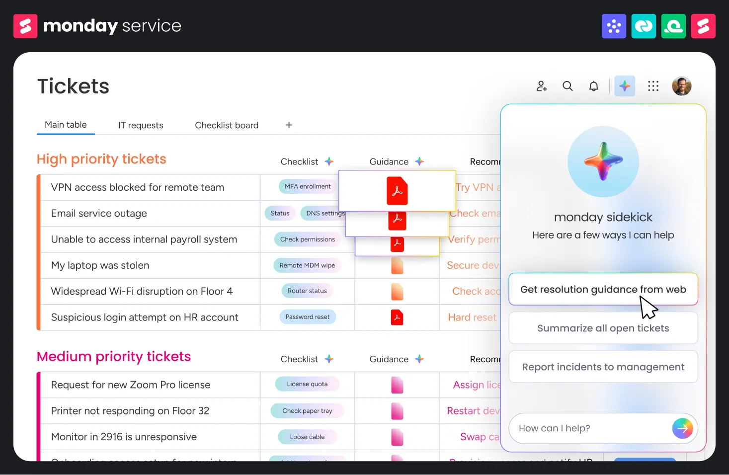The height and width of the screenshot is (475, 729).
Task: Open ticket Request for new Zoom Pro license
Action: (x=131, y=385)
